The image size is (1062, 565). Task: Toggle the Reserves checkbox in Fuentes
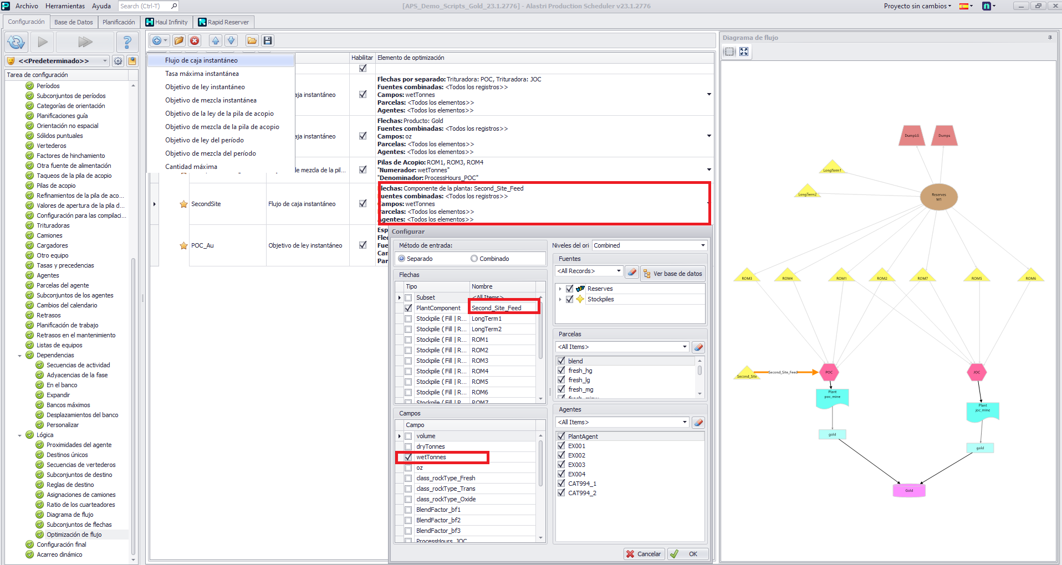[x=569, y=289]
